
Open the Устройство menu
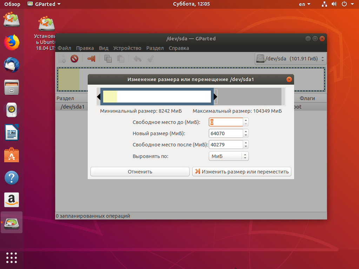(127, 48)
